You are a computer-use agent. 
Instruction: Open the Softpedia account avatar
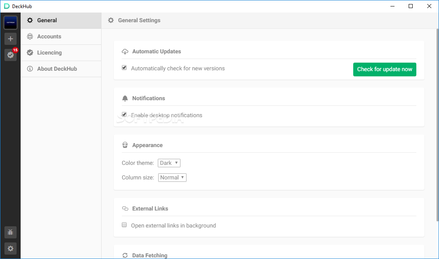(11, 22)
